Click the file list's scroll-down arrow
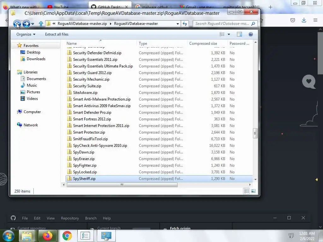This screenshot has width=323, height=242. 255,179
